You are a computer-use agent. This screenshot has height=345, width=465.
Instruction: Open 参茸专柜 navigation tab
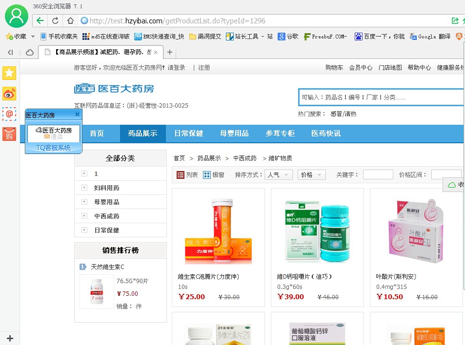(x=280, y=134)
